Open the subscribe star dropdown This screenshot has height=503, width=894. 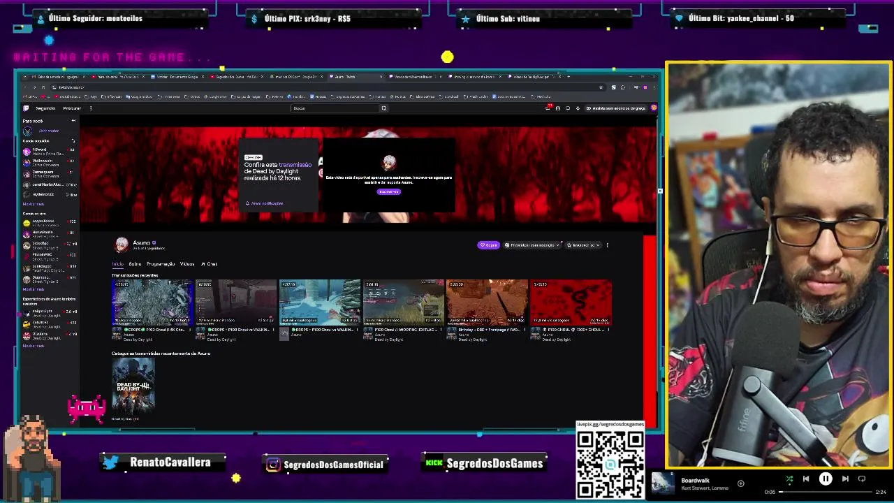coord(582,245)
